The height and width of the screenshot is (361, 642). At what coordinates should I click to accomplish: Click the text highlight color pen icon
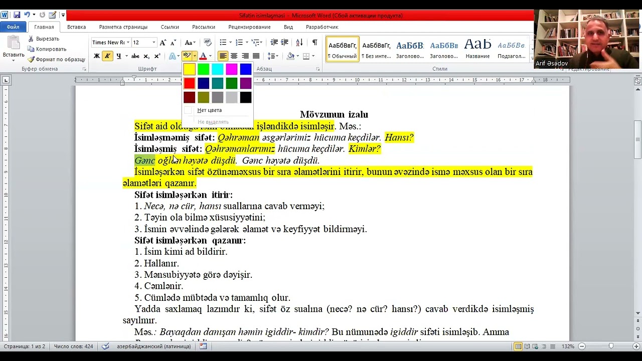point(187,56)
